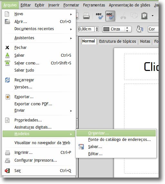Expand the Documentos recentes submenu
This screenshot has height=184, width=165.
click(x=39, y=29)
